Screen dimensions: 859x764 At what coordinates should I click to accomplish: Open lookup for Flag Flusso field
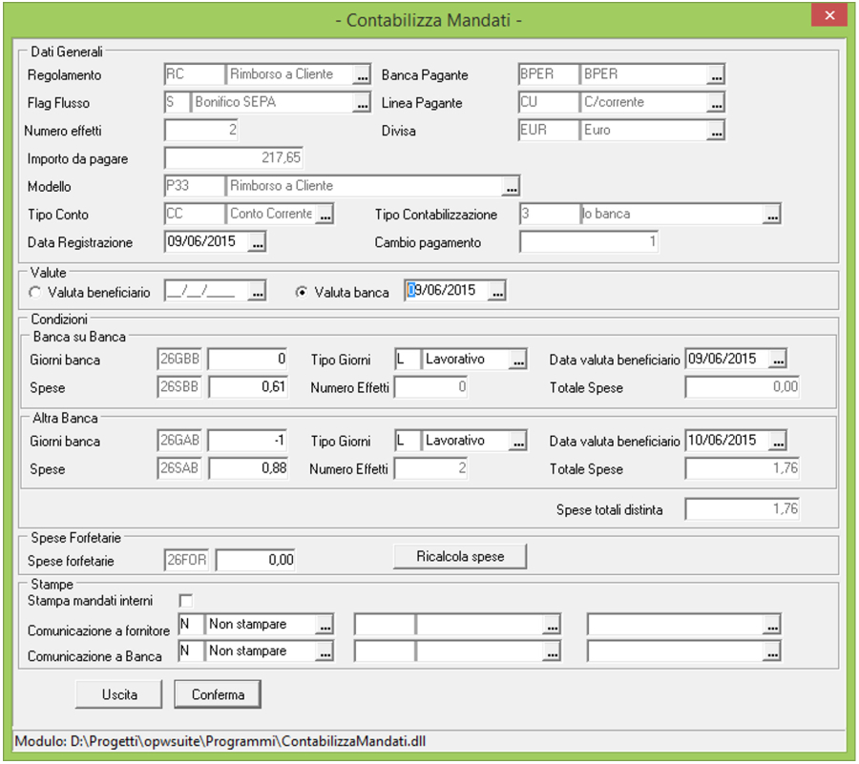pyautogui.click(x=362, y=103)
